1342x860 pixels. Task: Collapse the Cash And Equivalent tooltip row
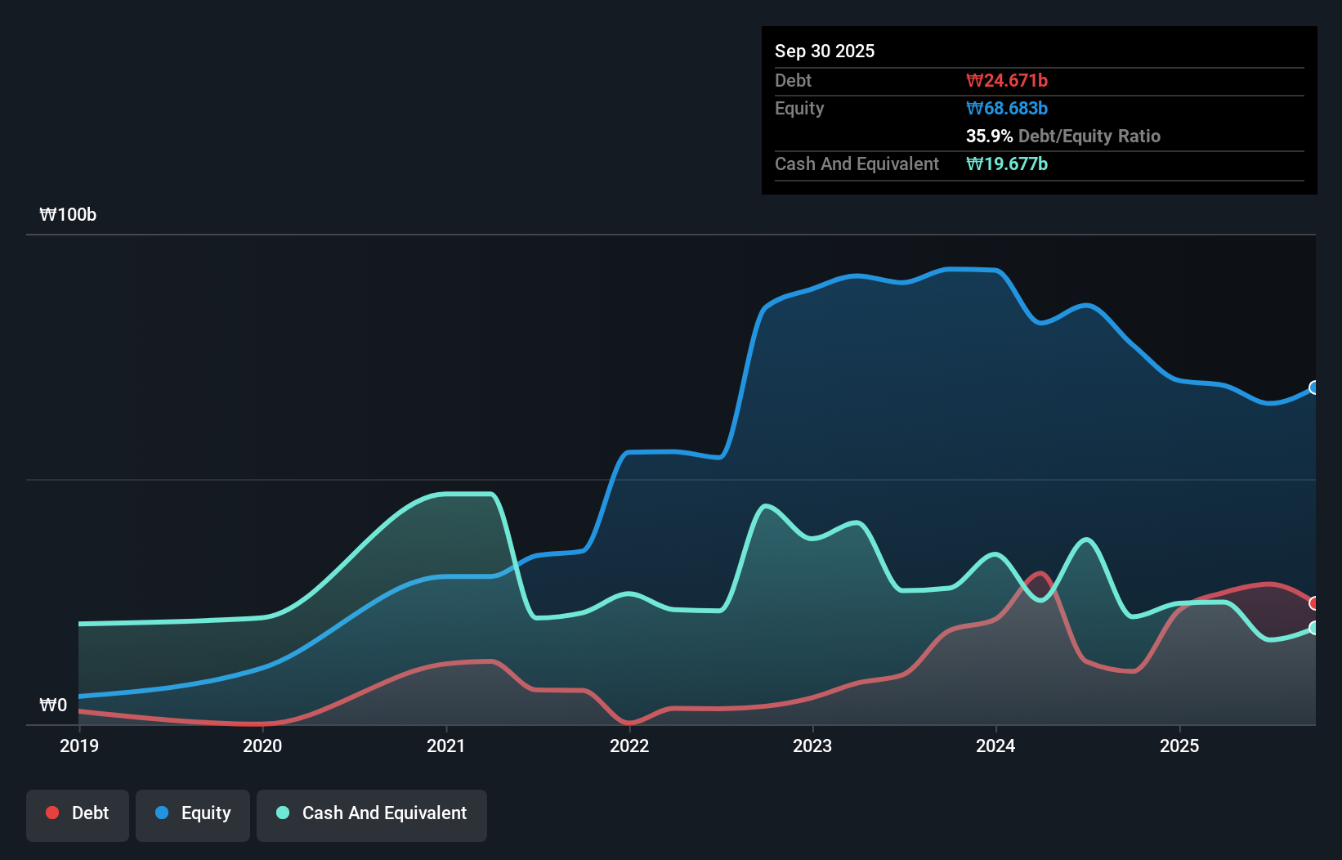point(857,163)
